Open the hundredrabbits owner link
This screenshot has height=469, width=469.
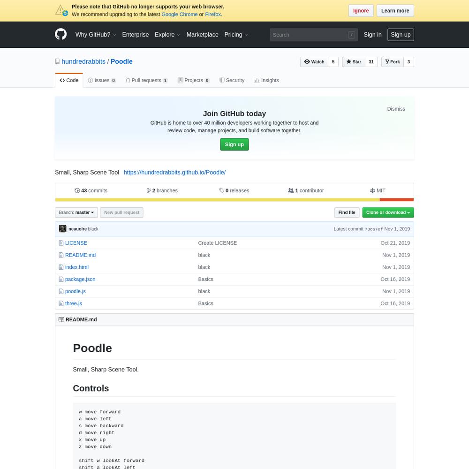tap(83, 61)
